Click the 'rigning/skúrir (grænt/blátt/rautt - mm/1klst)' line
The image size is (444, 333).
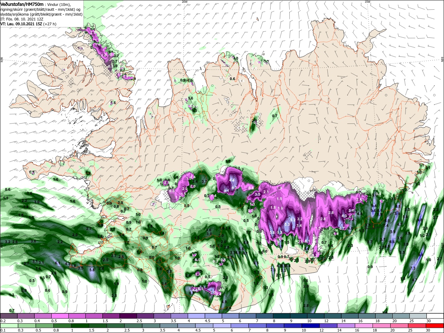pyautogui.click(x=38, y=9)
